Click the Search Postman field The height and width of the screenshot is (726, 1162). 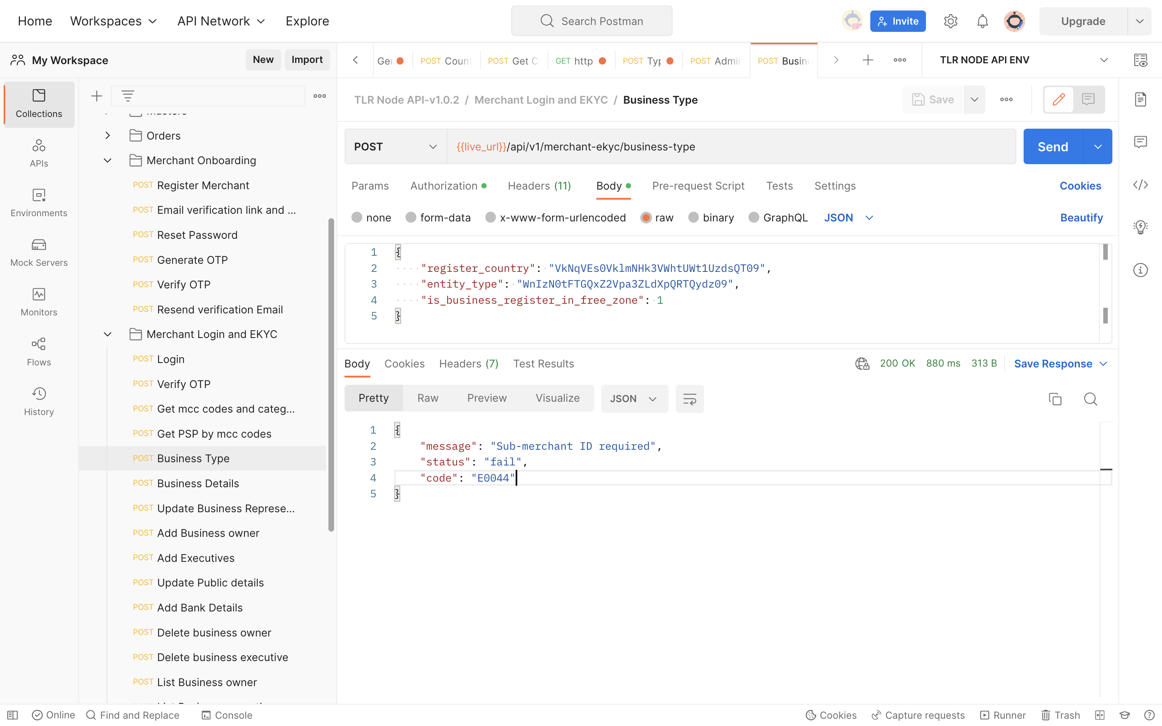[x=591, y=21]
